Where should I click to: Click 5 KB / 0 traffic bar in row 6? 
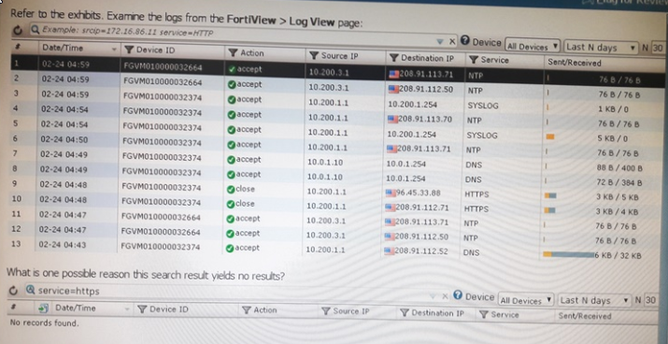[x=550, y=136]
